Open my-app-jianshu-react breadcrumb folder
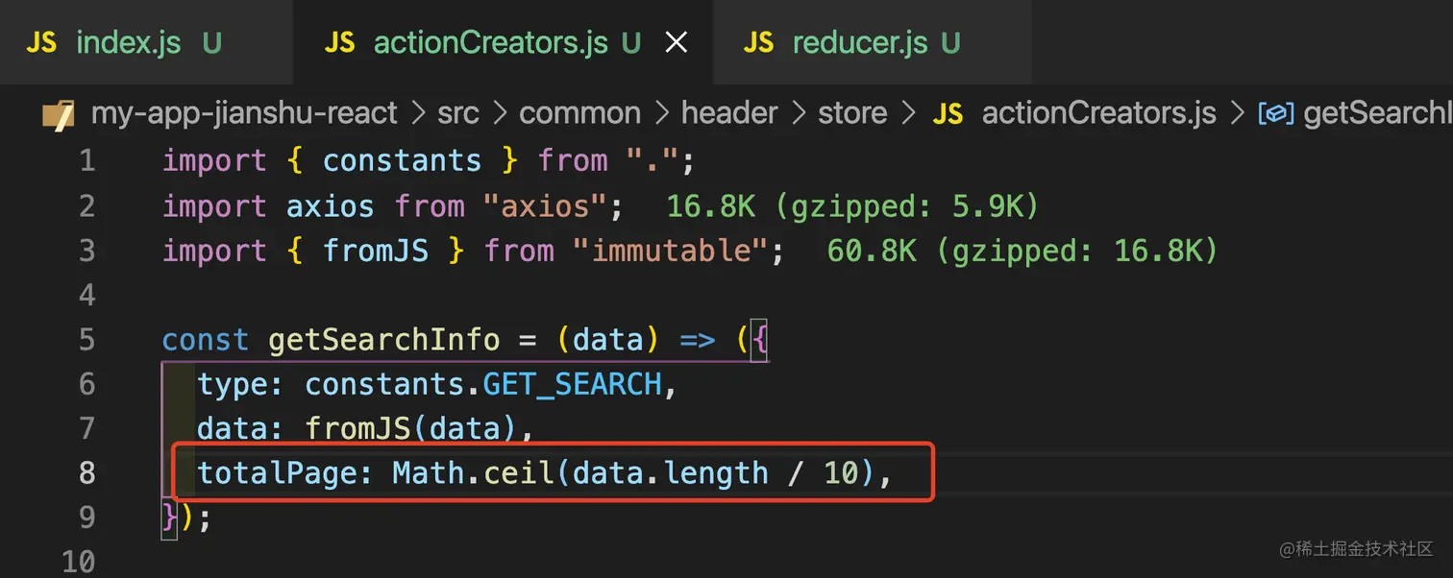This screenshot has height=578, width=1453. pyautogui.click(x=244, y=113)
